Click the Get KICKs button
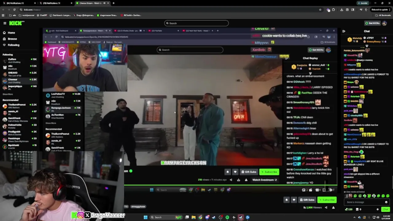Image resolution: width=393 pixels, height=221 pixels. (372, 23)
